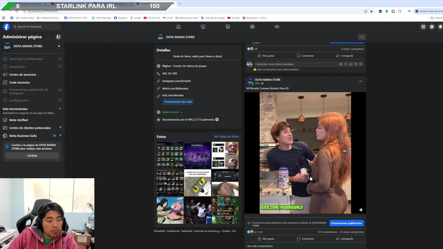
Task: Open Configuración in sidebar
Action: 32,100
